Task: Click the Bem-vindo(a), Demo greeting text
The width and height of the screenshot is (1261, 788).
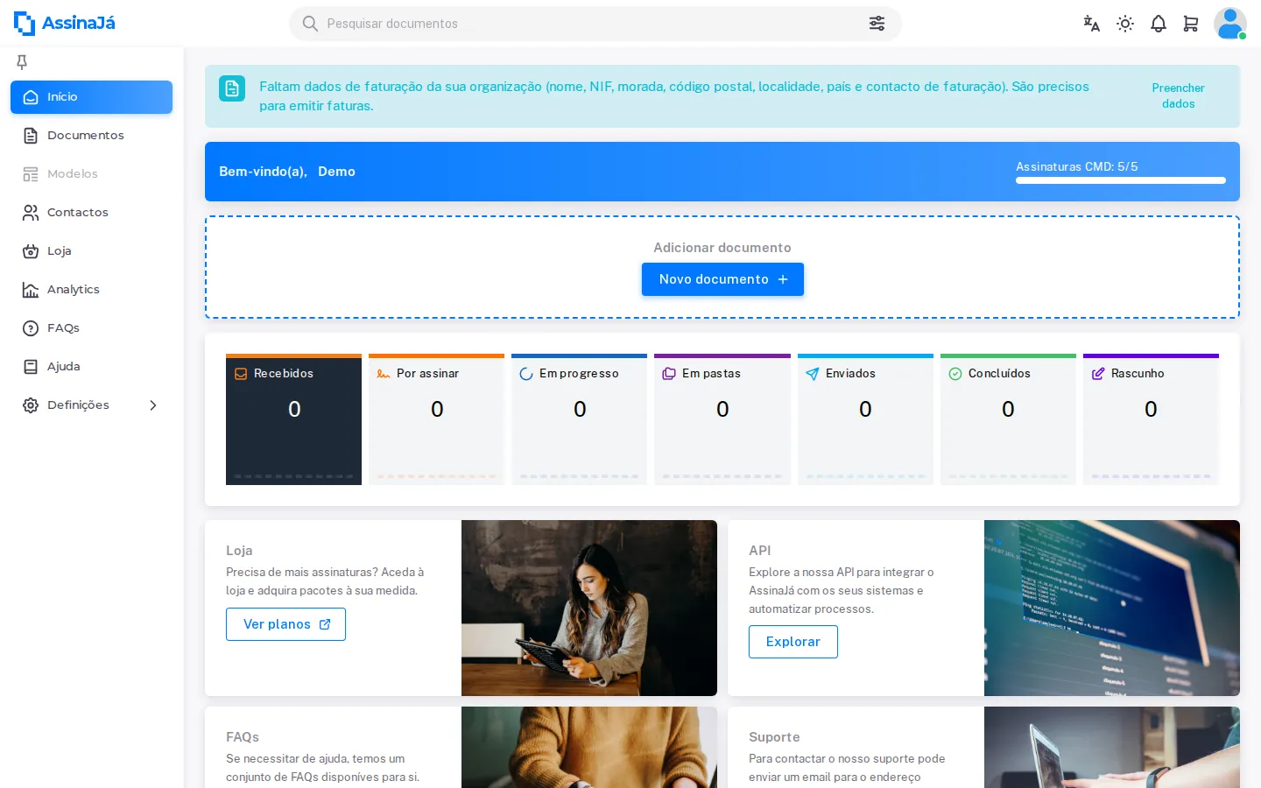Action: tap(287, 172)
